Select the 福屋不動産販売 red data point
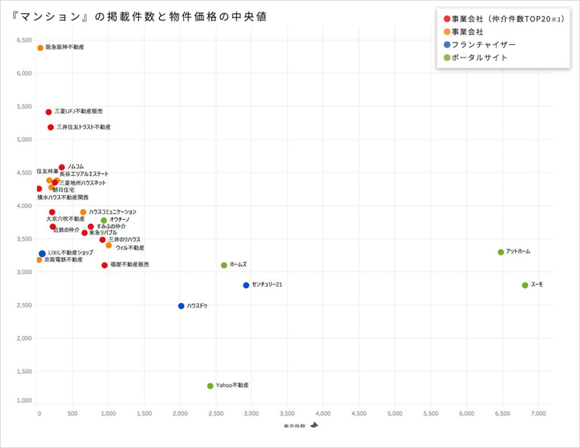The width and height of the screenshot is (580, 448). coord(104,265)
